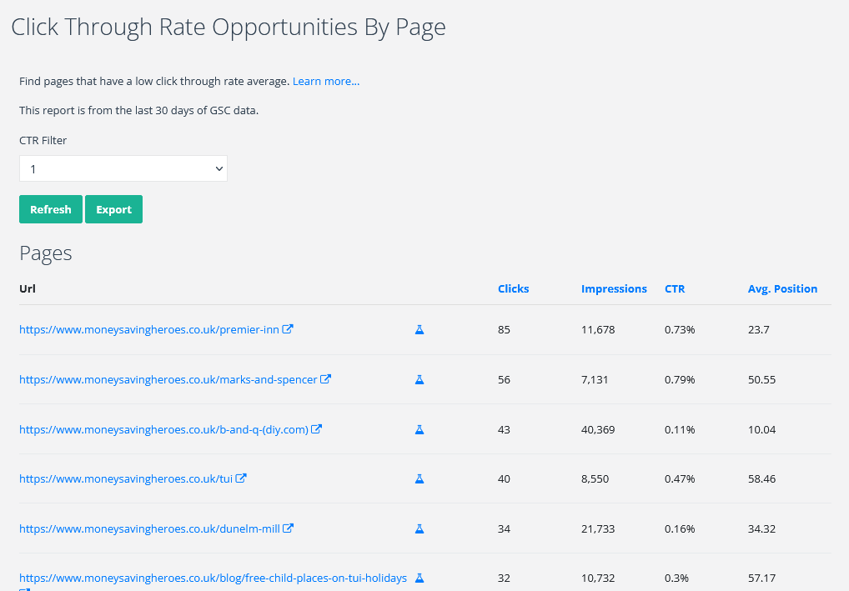Click the flask icon in marks-and-spencer row

tap(419, 380)
